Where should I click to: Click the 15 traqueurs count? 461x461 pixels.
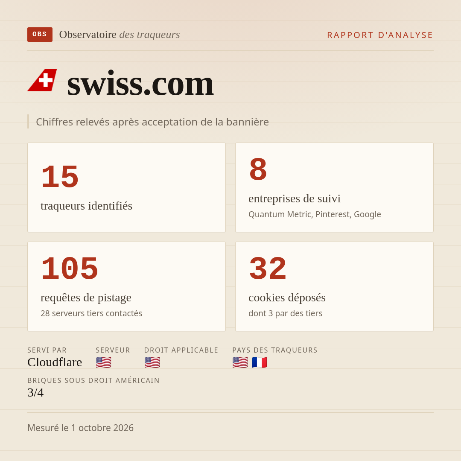tap(60, 177)
